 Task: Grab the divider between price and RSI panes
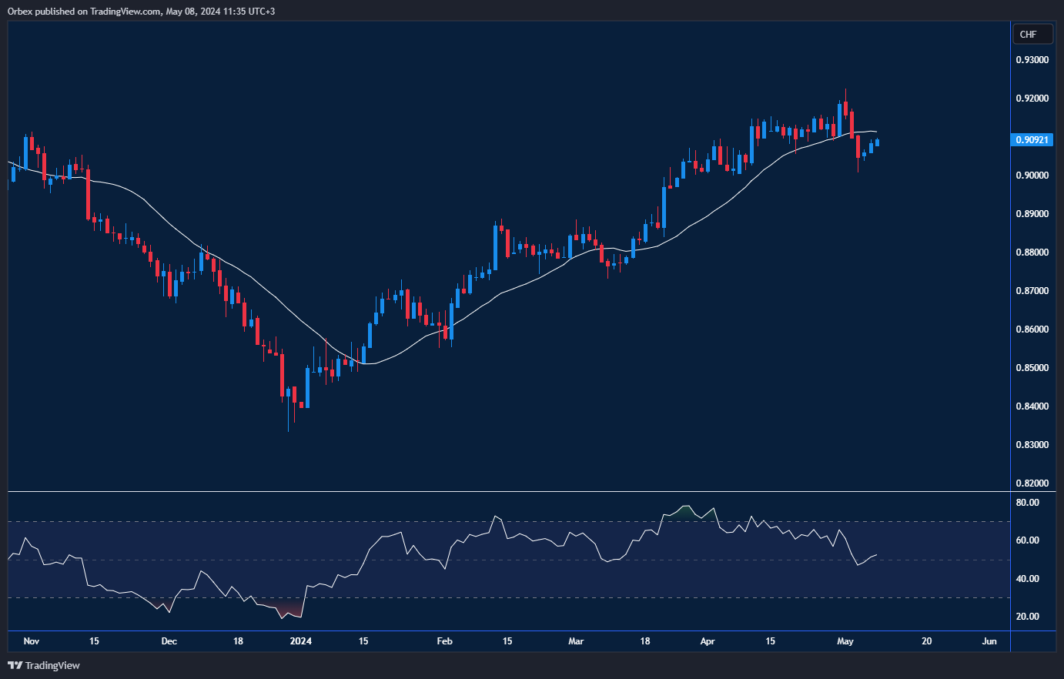tap(508, 491)
